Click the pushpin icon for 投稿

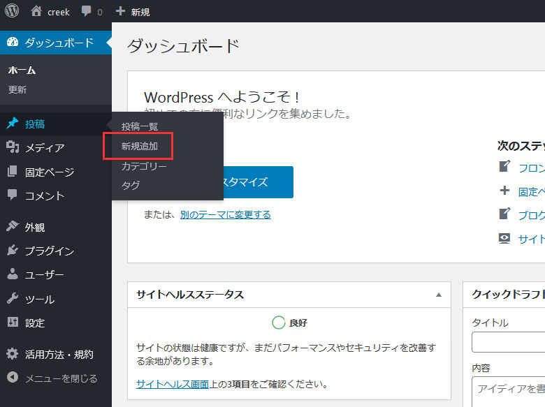point(13,123)
